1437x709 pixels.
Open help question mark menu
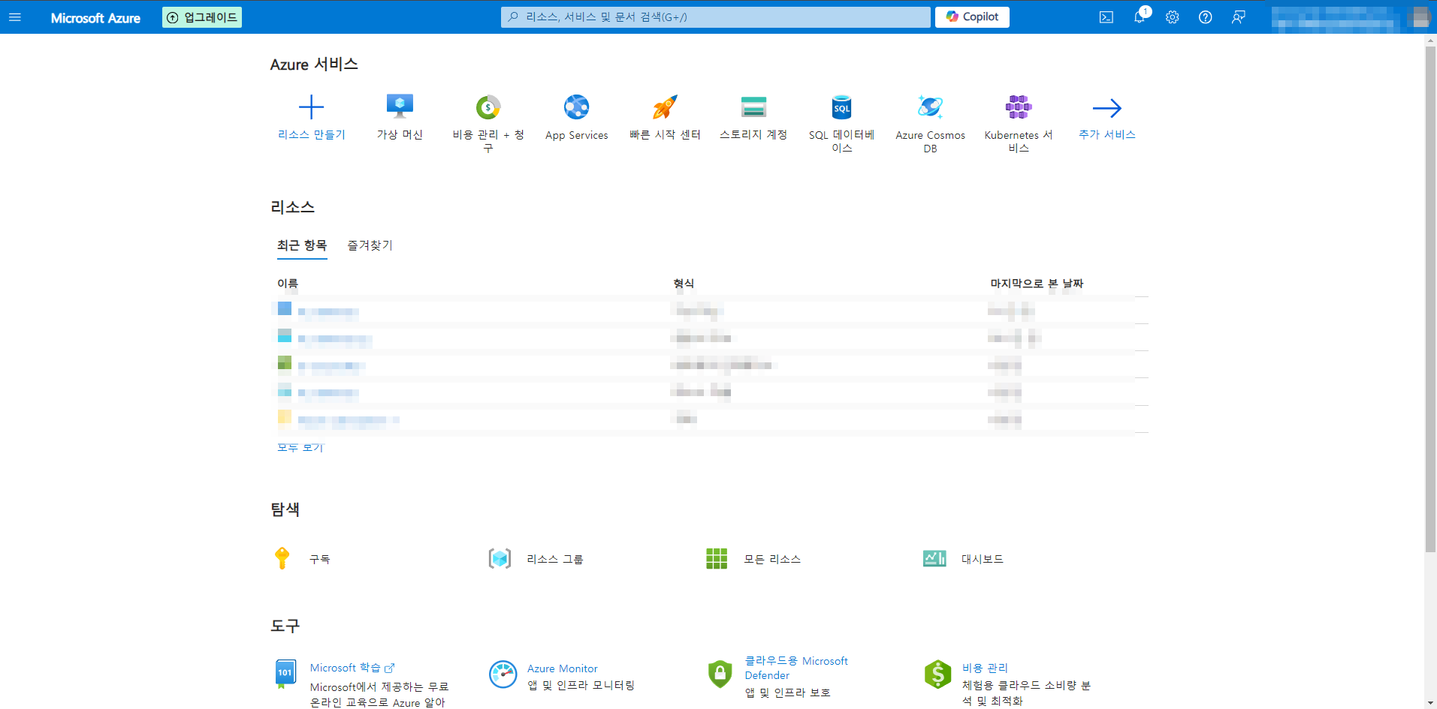1206,17
